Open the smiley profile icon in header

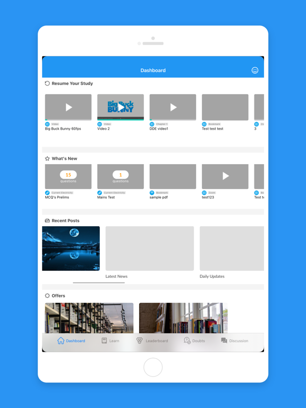pos(255,70)
